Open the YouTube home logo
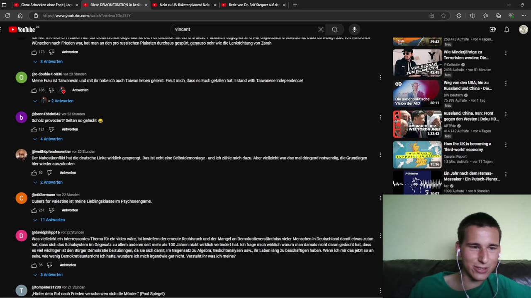The width and height of the screenshot is (531, 298). pos(22,29)
